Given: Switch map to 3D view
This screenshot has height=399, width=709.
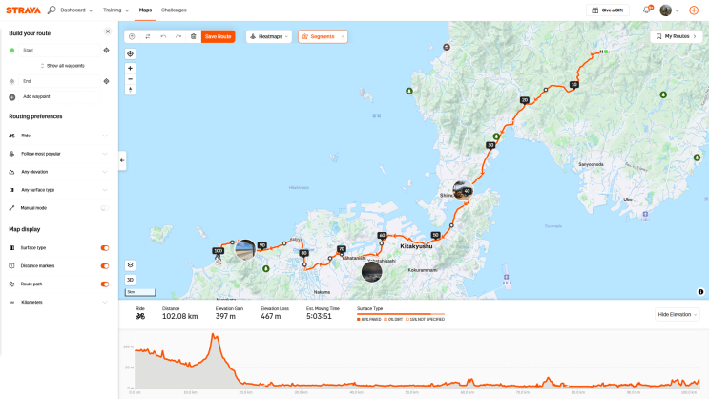Looking at the screenshot, I should point(130,280).
